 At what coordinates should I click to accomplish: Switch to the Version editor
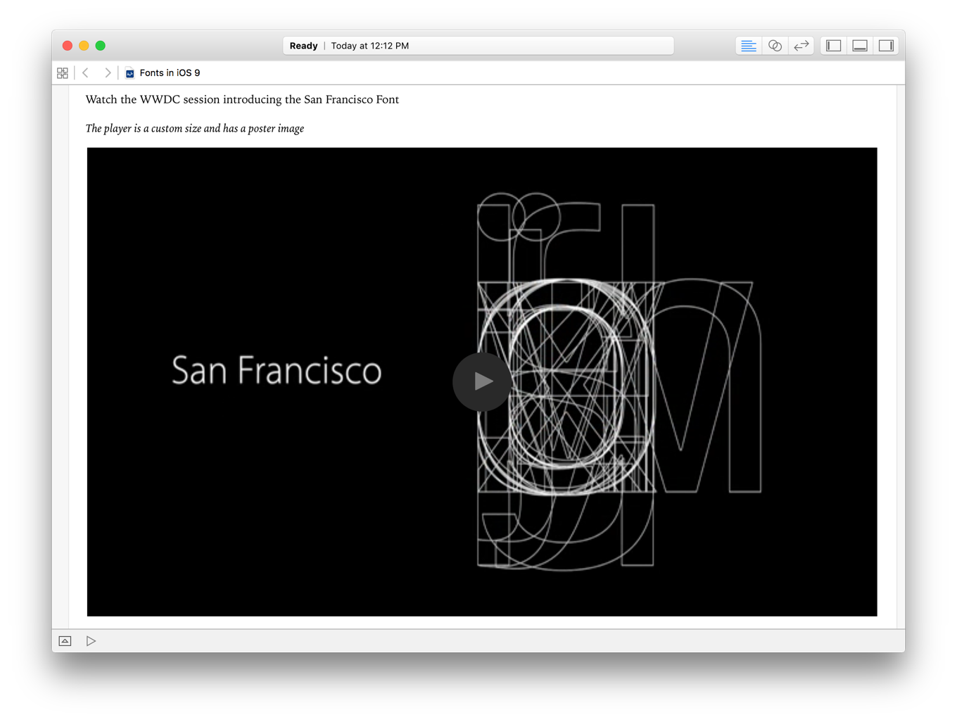[801, 45]
